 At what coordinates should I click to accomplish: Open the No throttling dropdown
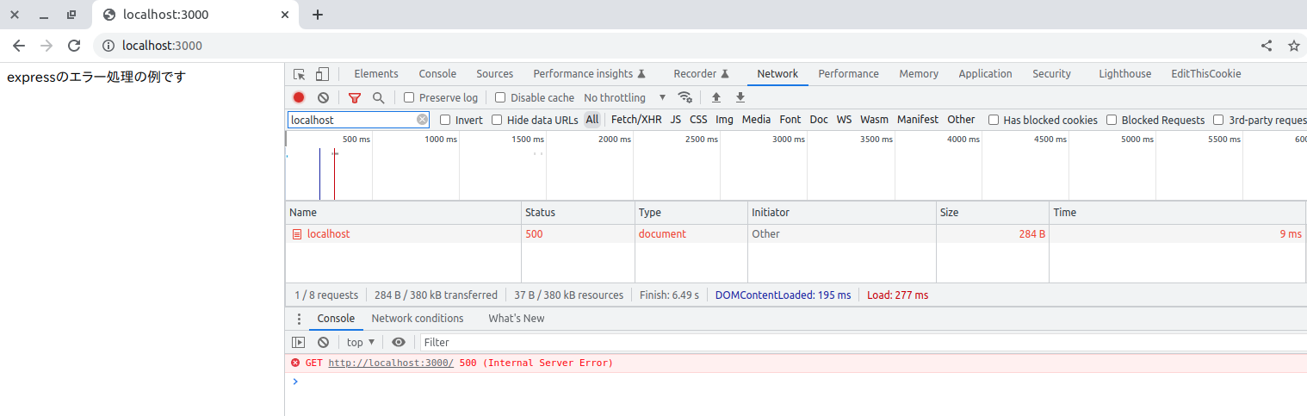625,98
